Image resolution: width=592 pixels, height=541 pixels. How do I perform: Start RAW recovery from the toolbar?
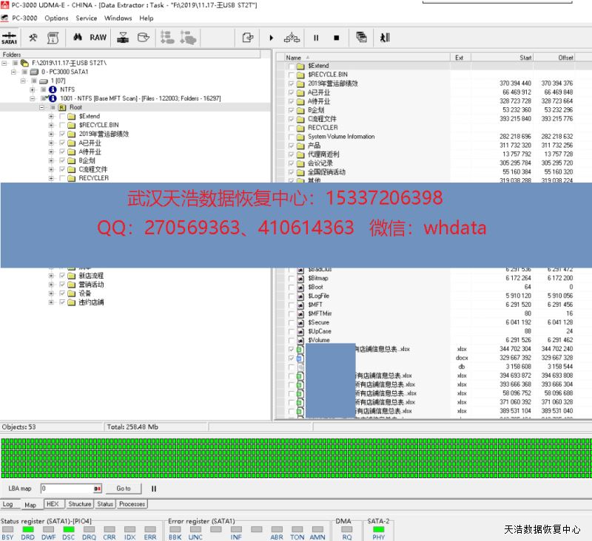98,38
